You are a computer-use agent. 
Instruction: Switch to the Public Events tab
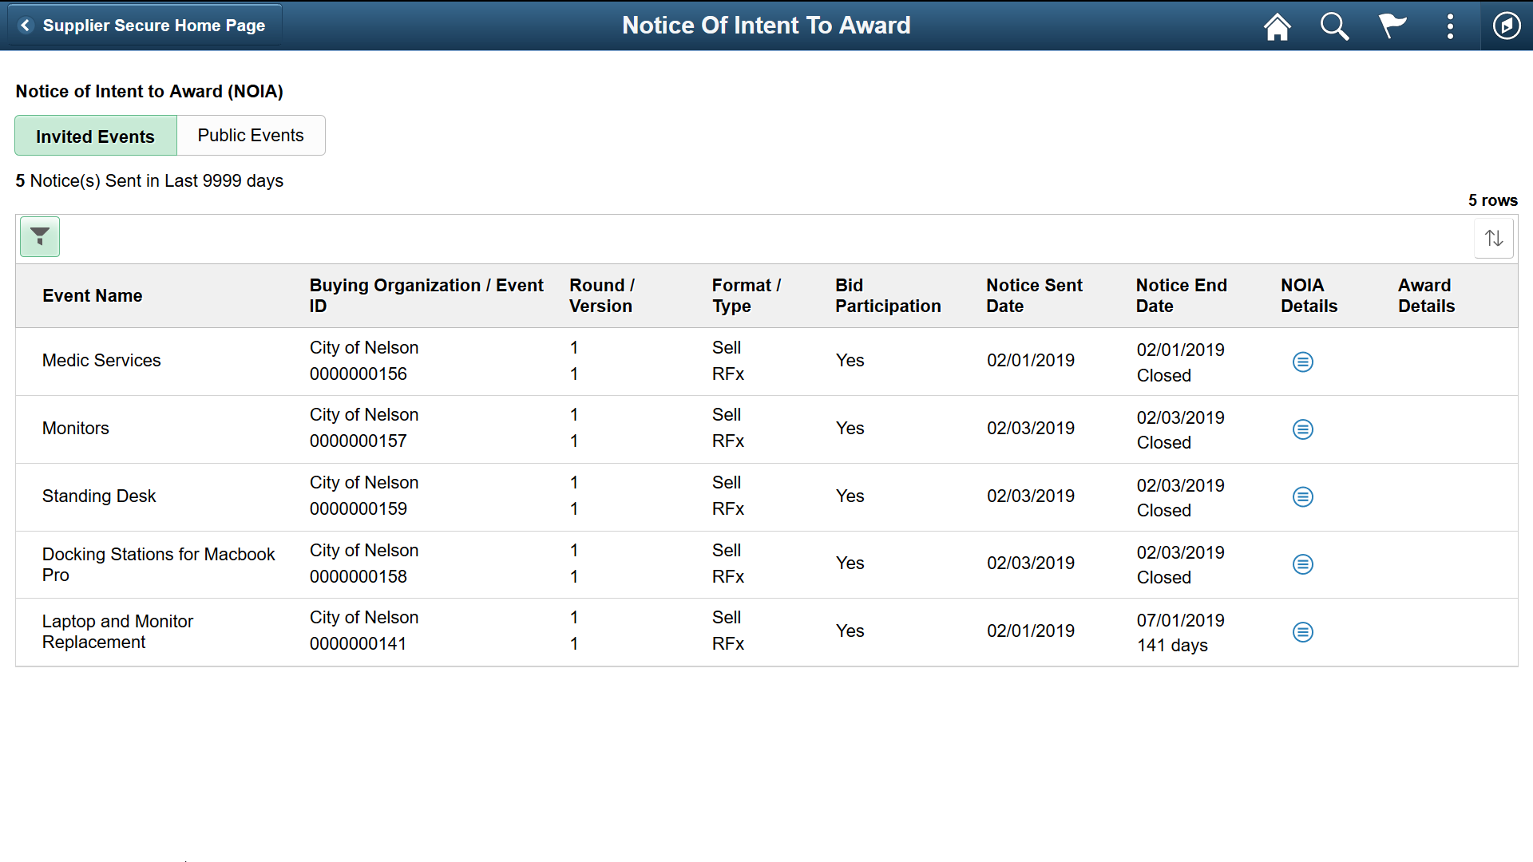point(251,135)
